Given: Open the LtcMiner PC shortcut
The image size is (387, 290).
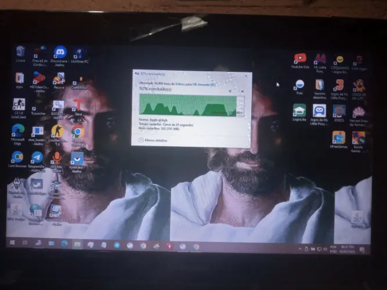Looking at the screenshot, I should point(79,55).
